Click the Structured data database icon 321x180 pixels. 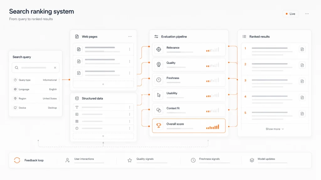click(x=77, y=98)
